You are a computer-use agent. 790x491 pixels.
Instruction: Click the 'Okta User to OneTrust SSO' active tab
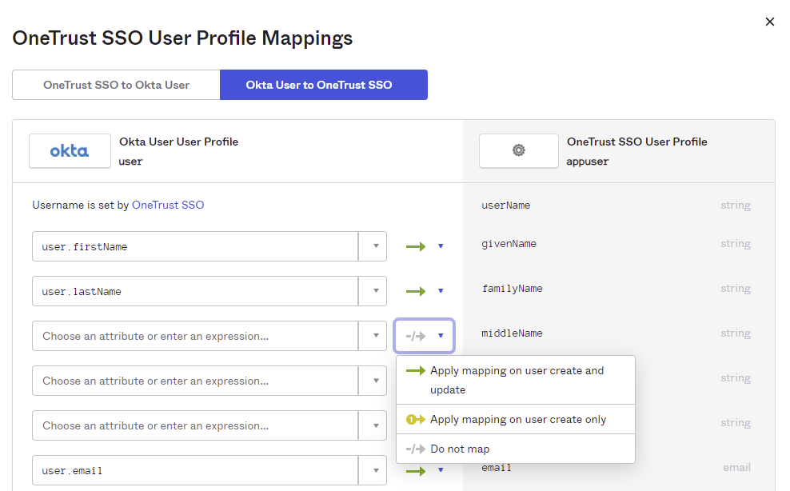click(323, 84)
